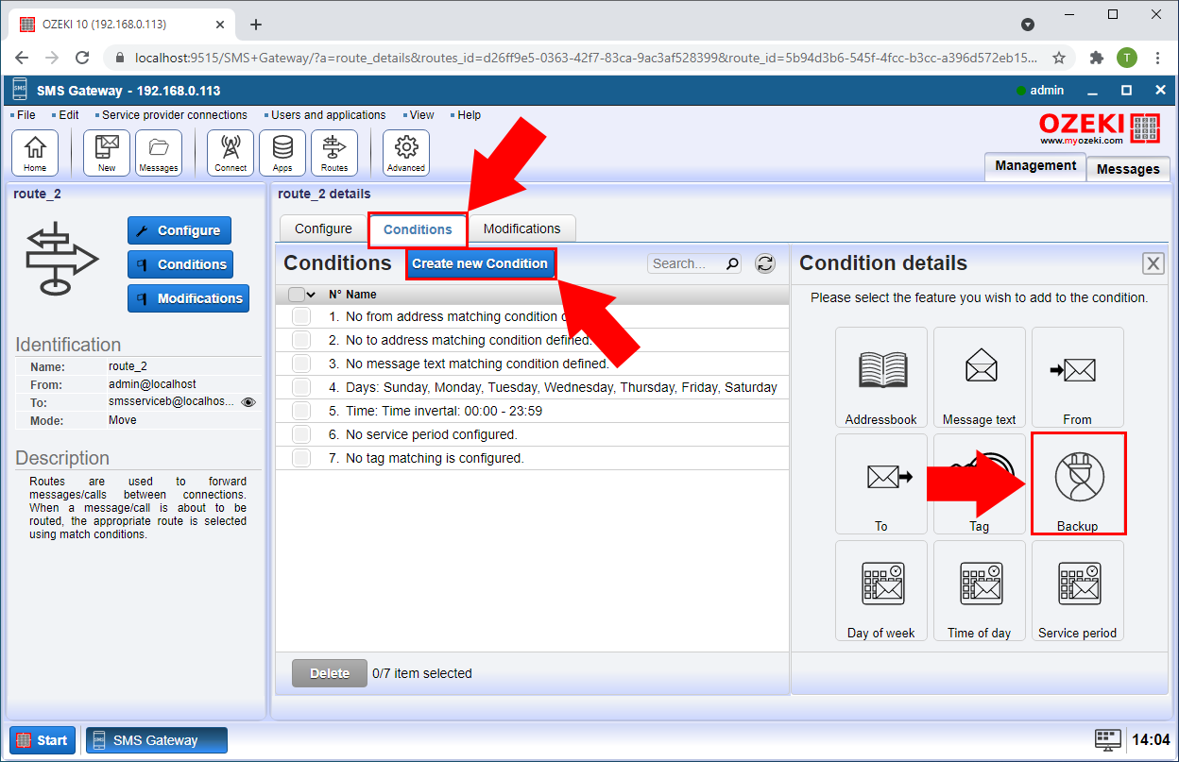Click the Ozeki logo
The width and height of the screenshot is (1179, 762).
click(1100, 127)
